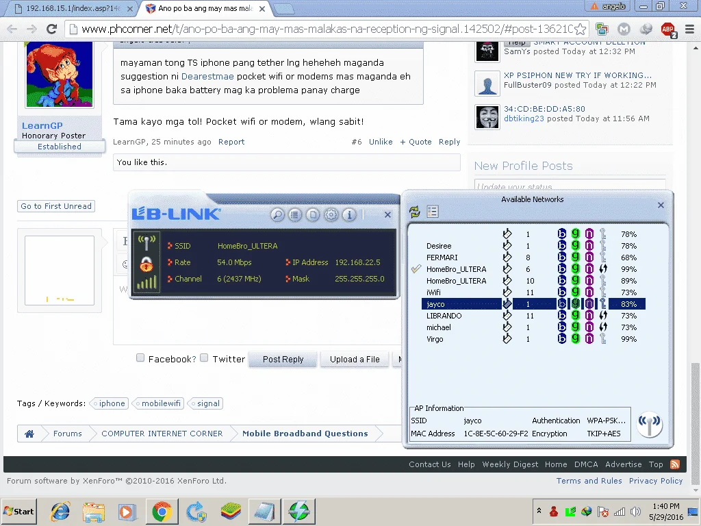Click the browser reload button
The image size is (701, 526).
pyautogui.click(x=52, y=29)
